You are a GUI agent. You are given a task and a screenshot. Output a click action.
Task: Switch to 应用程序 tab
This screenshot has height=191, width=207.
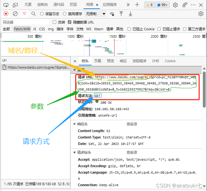(110, 5)
